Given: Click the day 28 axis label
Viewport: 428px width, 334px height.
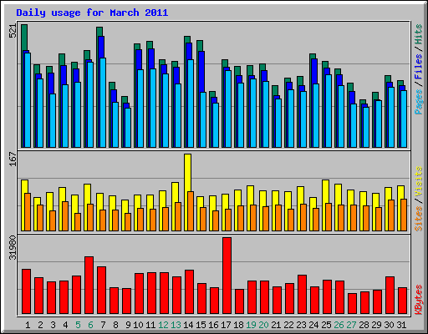Looking at the screenshot, I should [x=364, y=325].
